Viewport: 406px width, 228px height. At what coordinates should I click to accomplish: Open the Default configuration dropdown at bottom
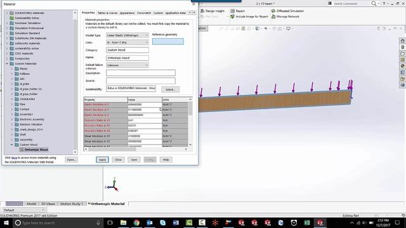point(24,210)
